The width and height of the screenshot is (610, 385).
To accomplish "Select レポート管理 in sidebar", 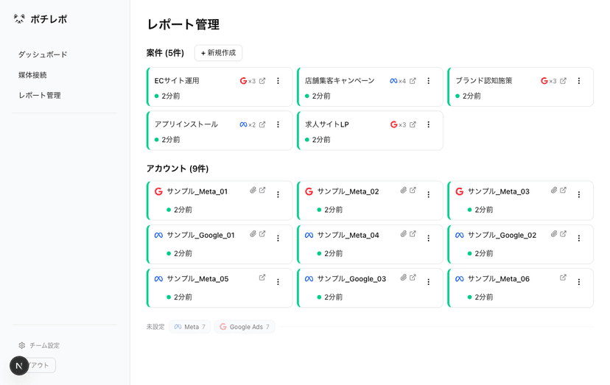I will point(40,95).
